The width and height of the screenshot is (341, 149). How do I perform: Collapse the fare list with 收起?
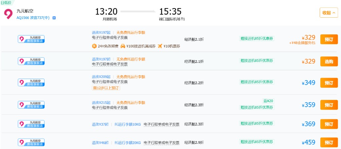[329, 12]
